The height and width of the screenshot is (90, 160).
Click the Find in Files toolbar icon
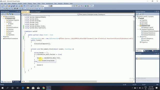(x=51, y=6)
